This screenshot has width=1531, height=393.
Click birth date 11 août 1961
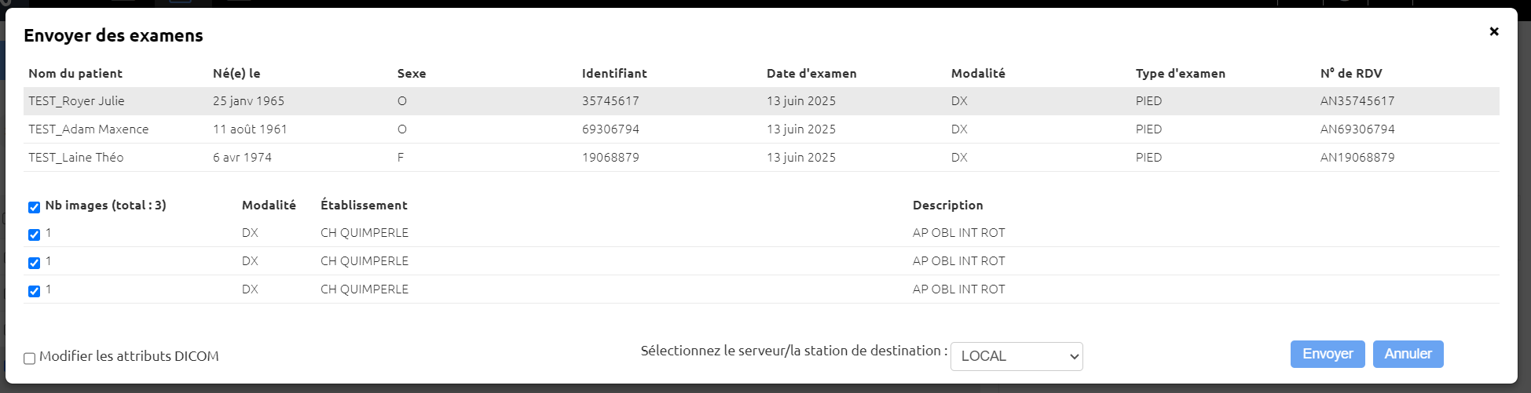250,129
